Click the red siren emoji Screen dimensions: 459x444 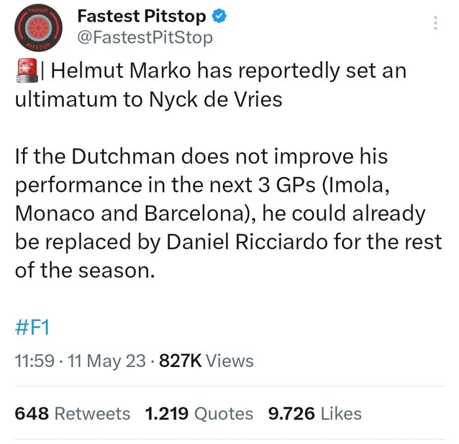coord(27,70)
